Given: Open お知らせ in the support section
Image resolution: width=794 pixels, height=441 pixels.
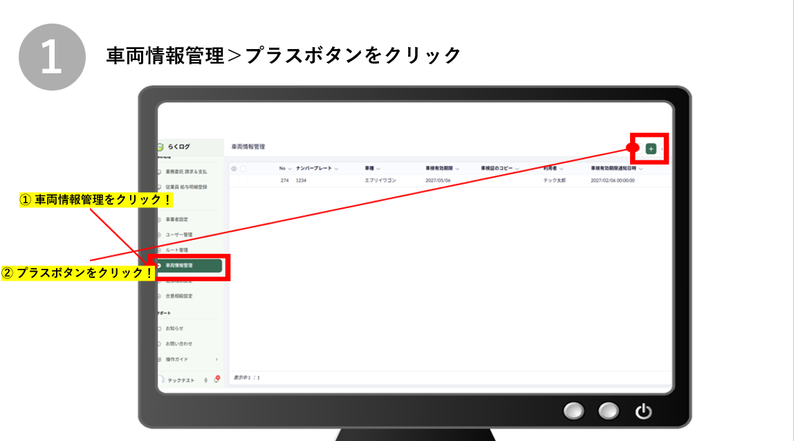Looking at the screenshot, I should tap(174, 328).
